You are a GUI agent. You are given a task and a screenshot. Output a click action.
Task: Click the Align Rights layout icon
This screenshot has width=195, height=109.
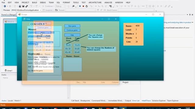[129, 6]
